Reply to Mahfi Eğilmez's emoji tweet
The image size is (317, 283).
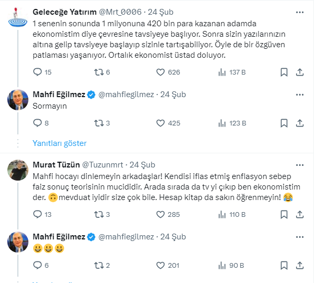tap(38, 265)
